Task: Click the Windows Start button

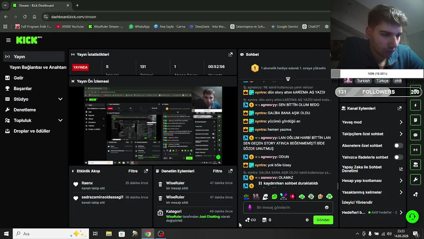Action: [6, 234]
